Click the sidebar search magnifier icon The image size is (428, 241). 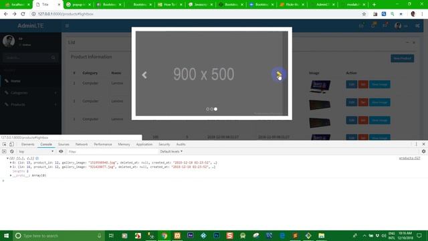tap(53, 58)
